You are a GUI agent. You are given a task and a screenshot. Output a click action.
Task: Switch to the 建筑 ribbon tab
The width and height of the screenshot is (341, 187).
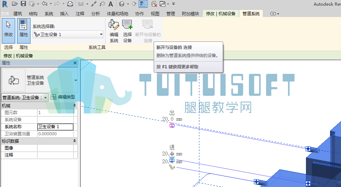(18, 14)
